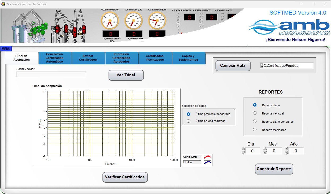Click the V_T° RVM 5-10-20 digital temperature display
The image size is (331, 194).
pos(190,17)
